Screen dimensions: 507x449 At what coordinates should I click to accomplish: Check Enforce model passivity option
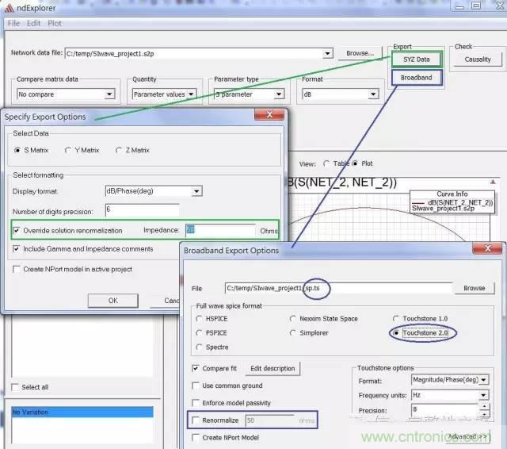(x=196, y=402)
